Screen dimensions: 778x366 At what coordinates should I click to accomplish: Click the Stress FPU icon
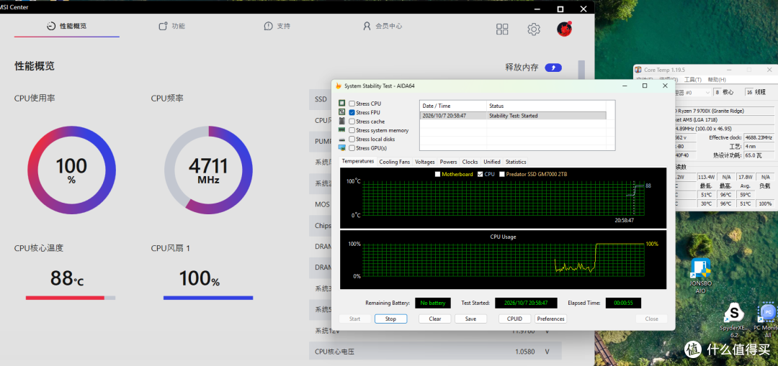pos(342,112)
